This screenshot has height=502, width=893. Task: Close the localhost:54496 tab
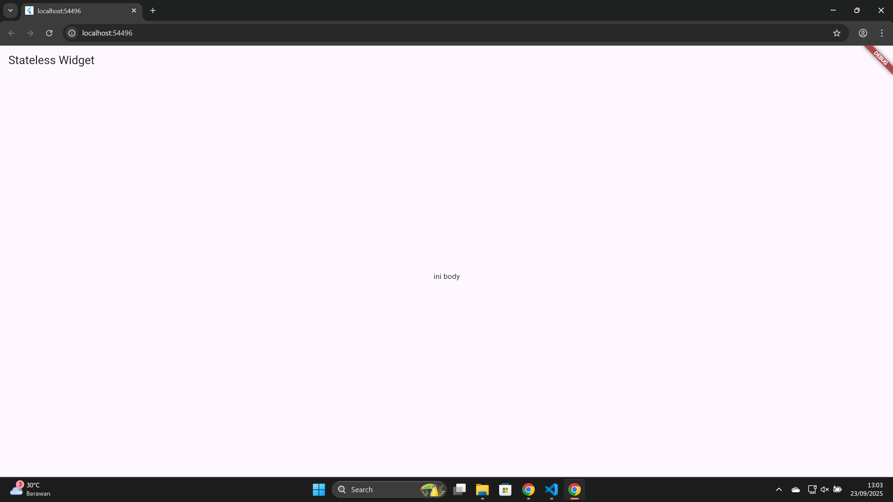[x=134, y=10]
